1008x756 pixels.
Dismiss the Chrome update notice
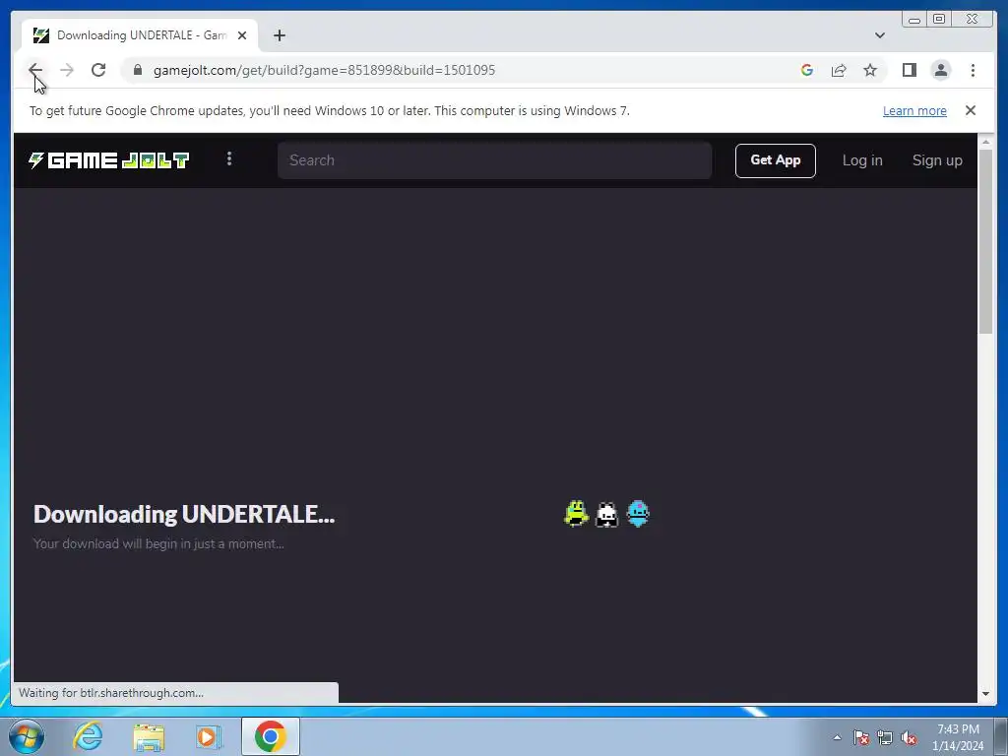tap(970, 110)
